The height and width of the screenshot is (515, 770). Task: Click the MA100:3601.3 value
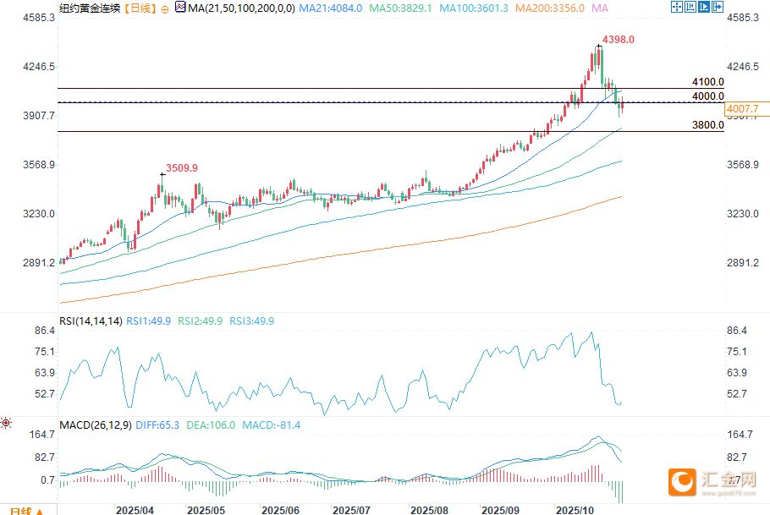pyautogui.click(x=474, y=8)
